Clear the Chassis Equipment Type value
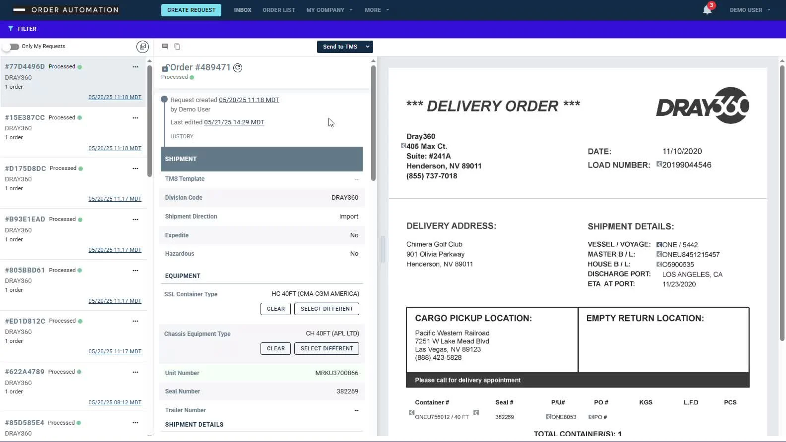Viewport: 786px width, 442px height. [275, 348]
